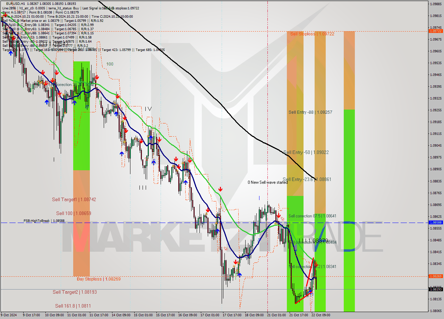This screenshot has height=319, width=444.
Task: Select the 'Sell 100 | 1.08659' label
Action: coord(74,214)
